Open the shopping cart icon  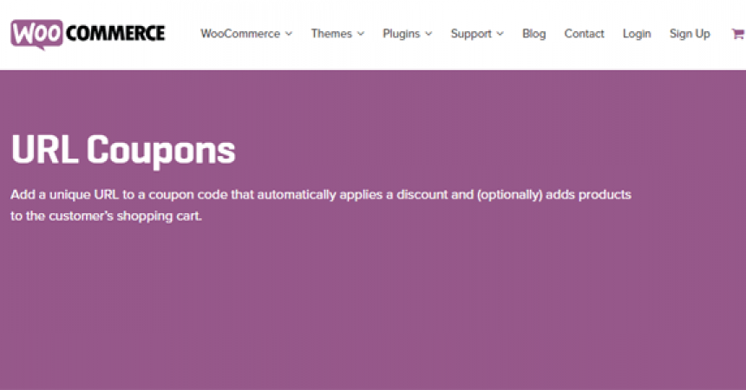[x=738, y=34]
